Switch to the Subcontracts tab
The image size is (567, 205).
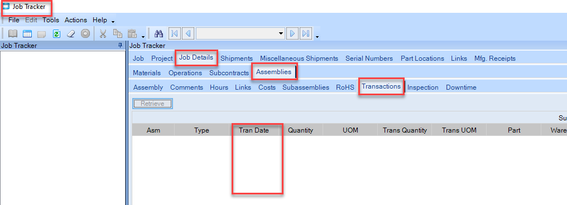point(229,73)
